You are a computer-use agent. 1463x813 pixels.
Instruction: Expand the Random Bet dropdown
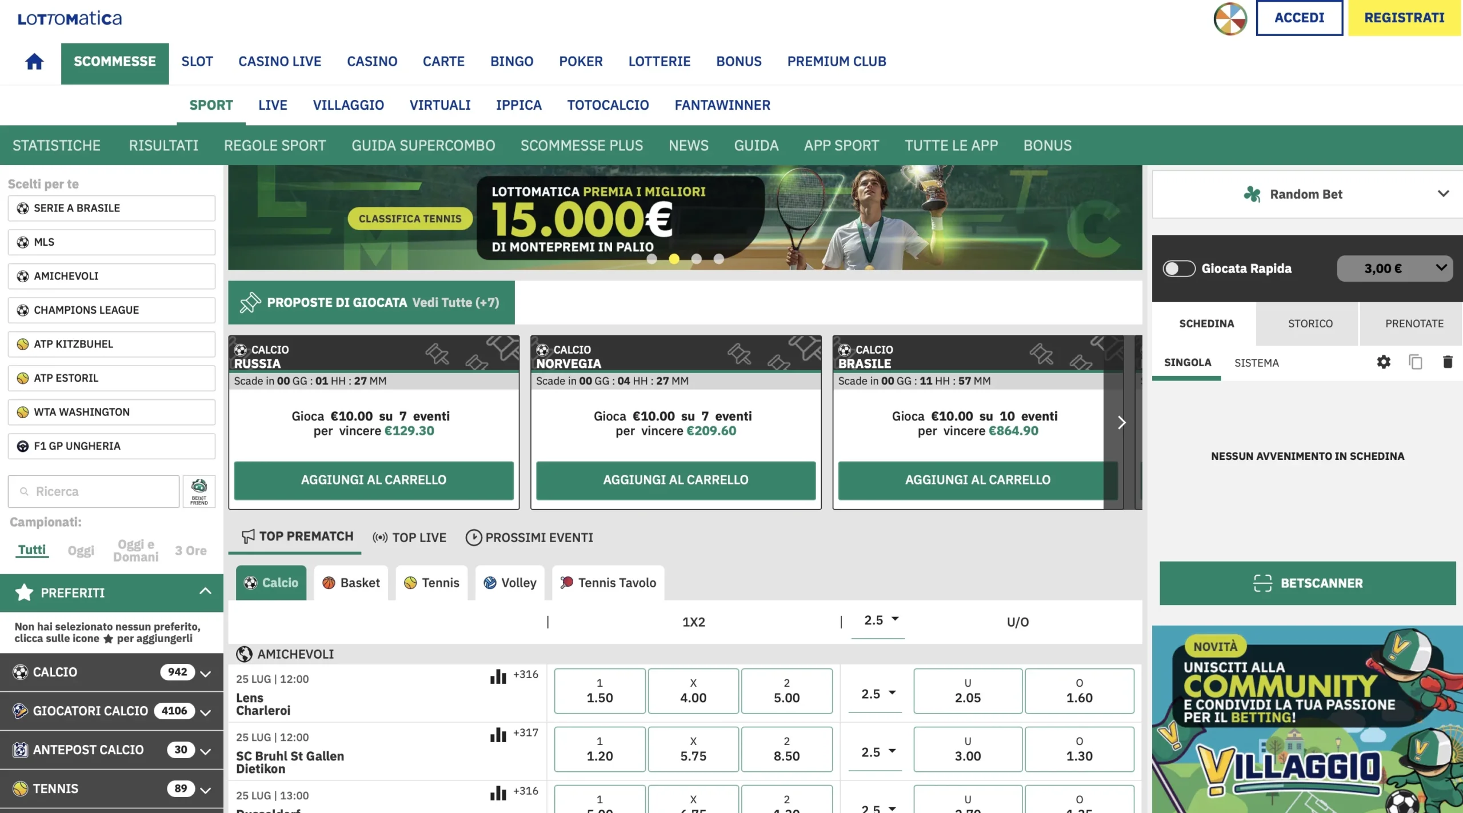coord(1443,194)
